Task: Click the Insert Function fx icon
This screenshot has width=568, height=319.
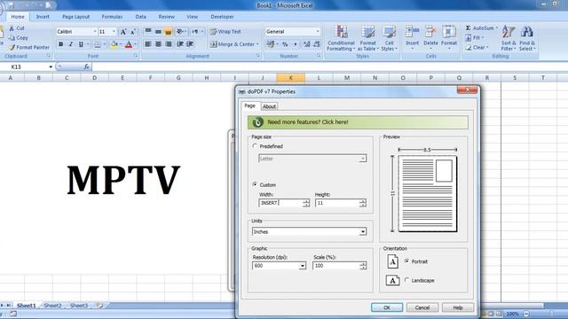Action: tap(86, 66)
